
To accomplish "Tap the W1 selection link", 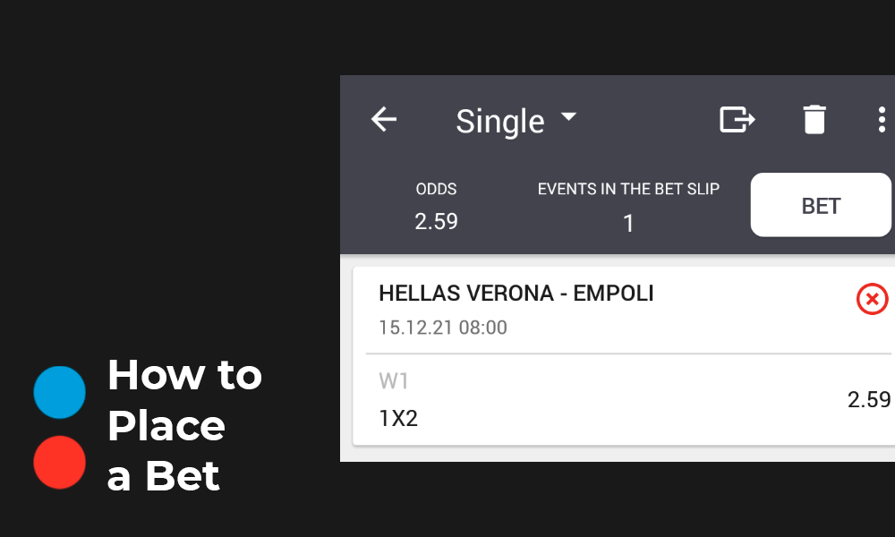I will pos(394,381).
